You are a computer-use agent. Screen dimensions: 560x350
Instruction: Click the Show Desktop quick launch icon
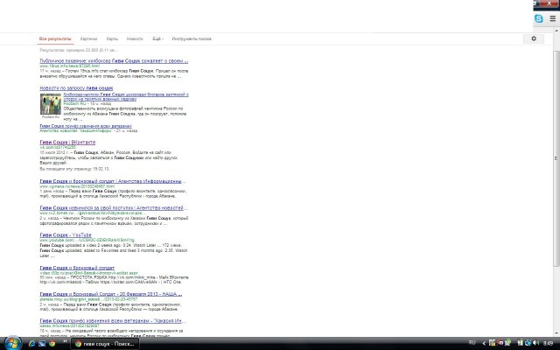coord(42,343)
